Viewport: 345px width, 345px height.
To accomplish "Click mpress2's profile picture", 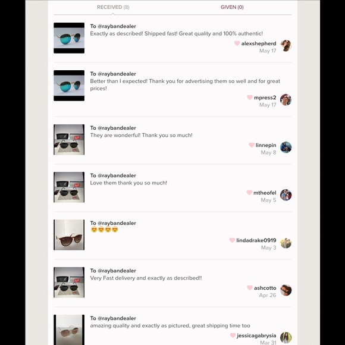I will (286, 100).
